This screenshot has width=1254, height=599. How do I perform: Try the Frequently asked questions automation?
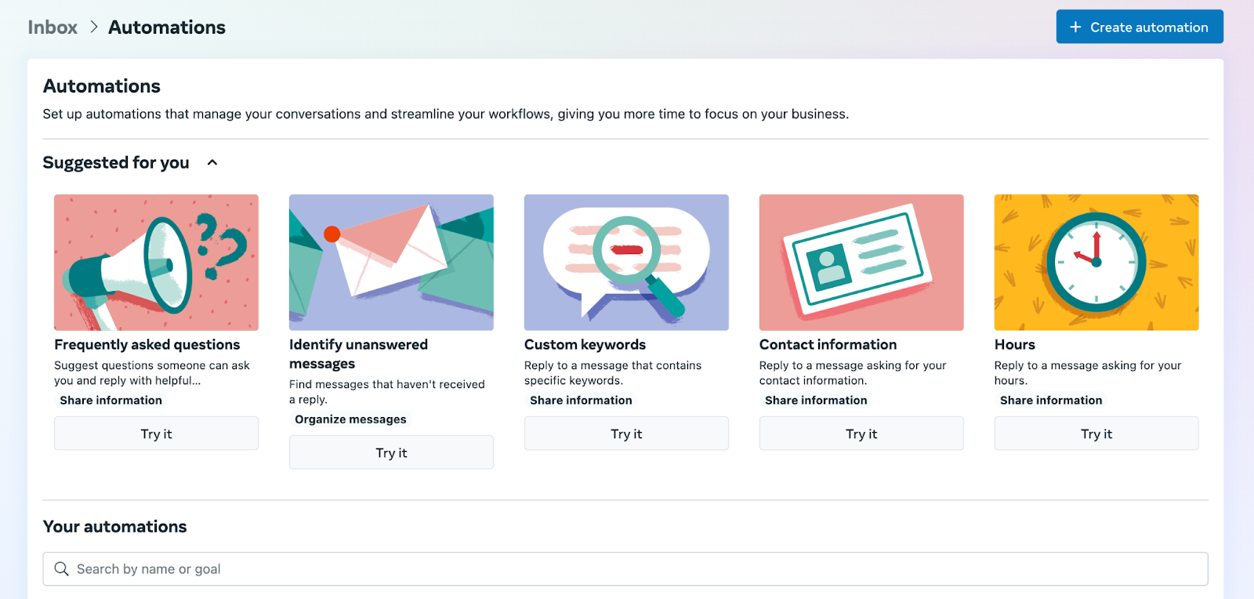156,434
